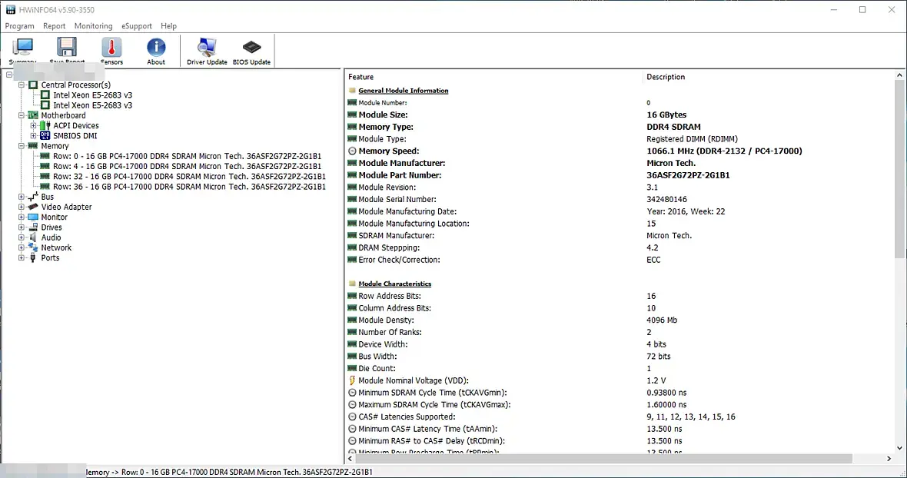This screenshot has height=478, width=907.
Task: Select memory Row: 36 module
Action: (189, 187)
